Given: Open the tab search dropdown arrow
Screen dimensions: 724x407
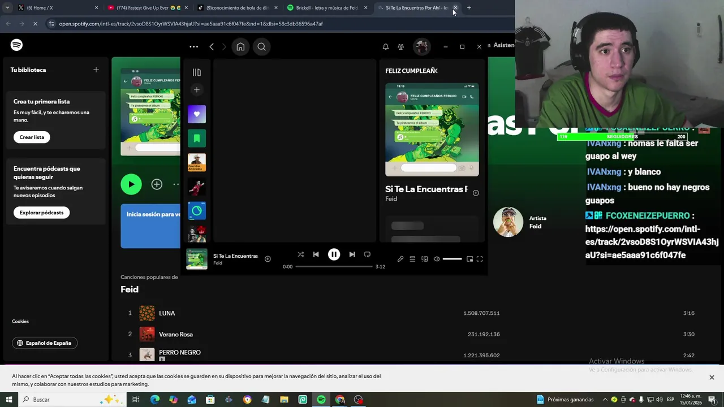Looking at the screenshot, I should pos(7,8).
